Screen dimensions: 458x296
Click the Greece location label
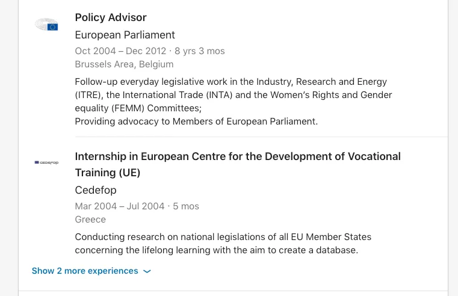click(90, 220)
